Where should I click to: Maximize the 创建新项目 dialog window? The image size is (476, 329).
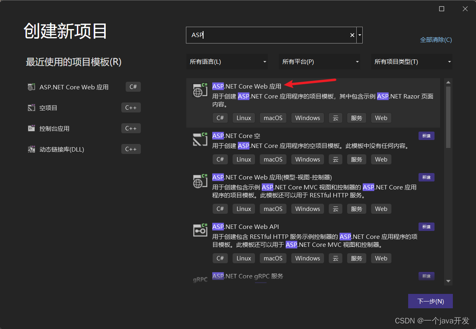tap(442, 9)
